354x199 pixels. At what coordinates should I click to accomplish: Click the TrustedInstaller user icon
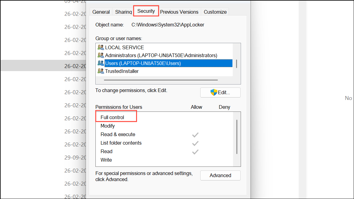pos(101,71)
